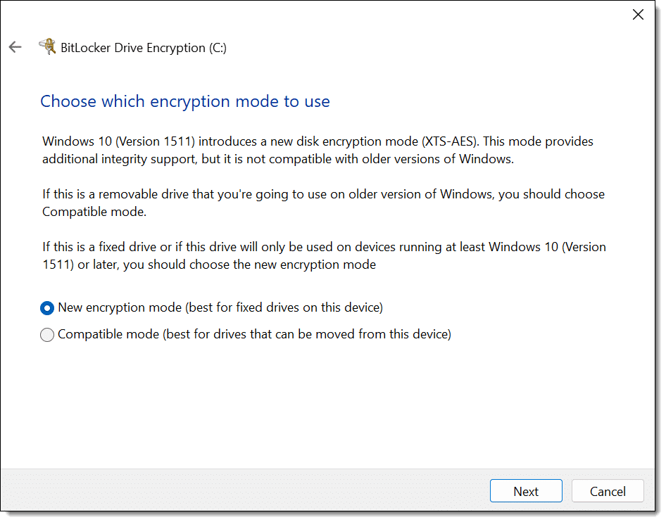Go back using the back arrow
Viewport: 666px width, 522px height.
tap(15, 47)
